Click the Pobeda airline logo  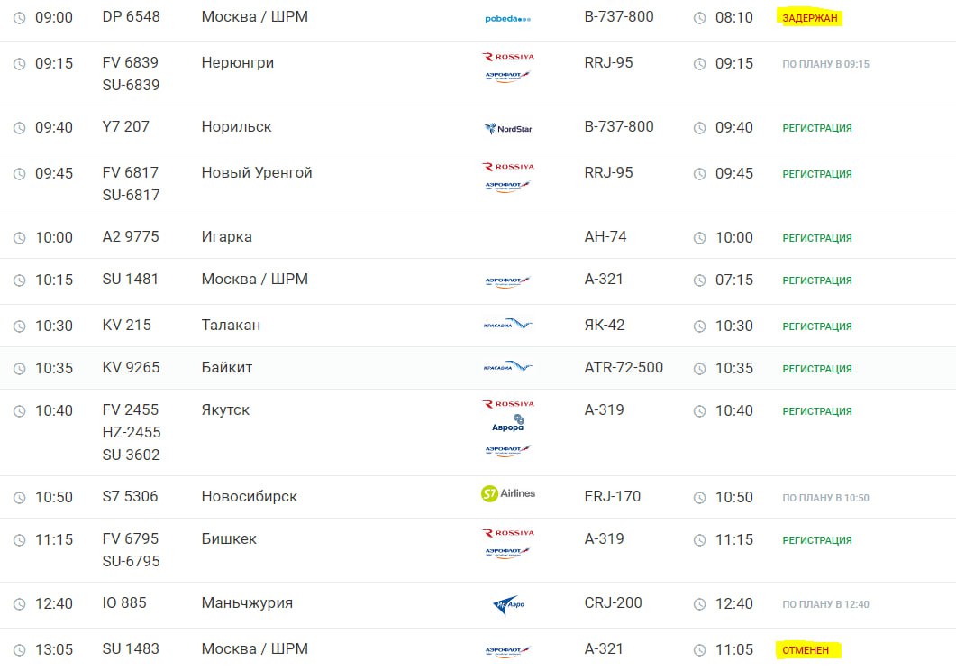click(x=507, y=18)
